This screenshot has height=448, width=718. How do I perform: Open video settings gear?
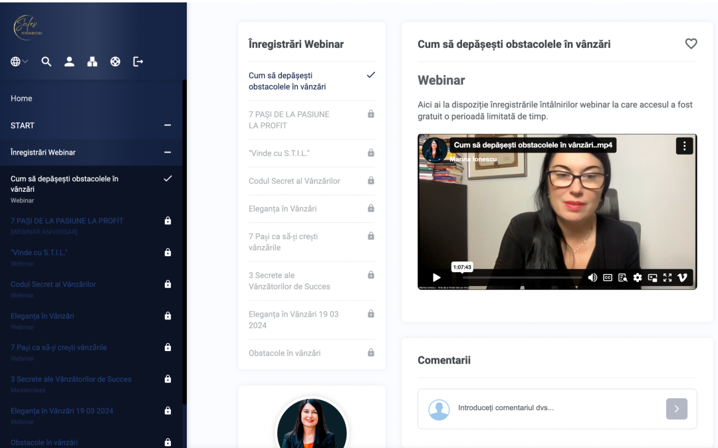(x=638, y=277)
